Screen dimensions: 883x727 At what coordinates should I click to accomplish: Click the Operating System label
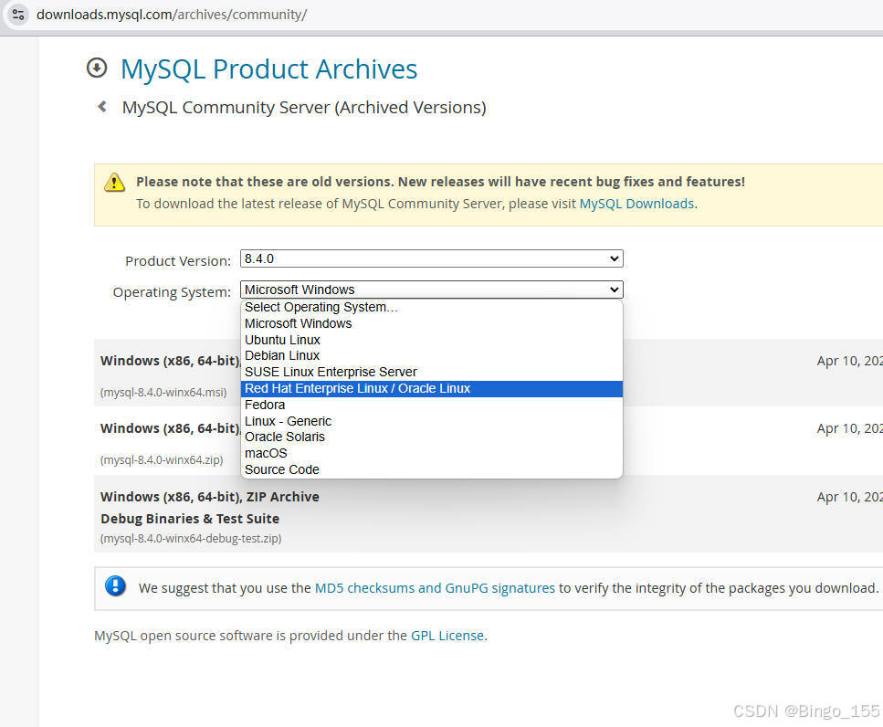click(172, 292)
